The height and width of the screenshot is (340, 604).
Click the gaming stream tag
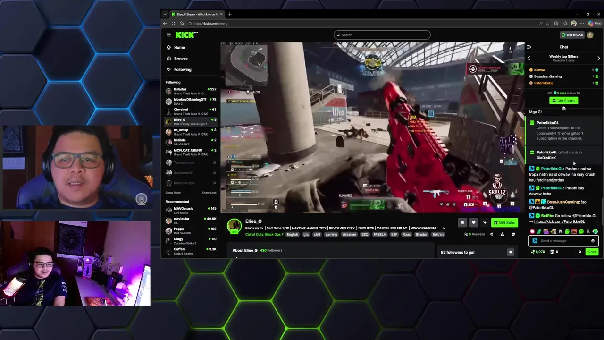tap(331, 235)
